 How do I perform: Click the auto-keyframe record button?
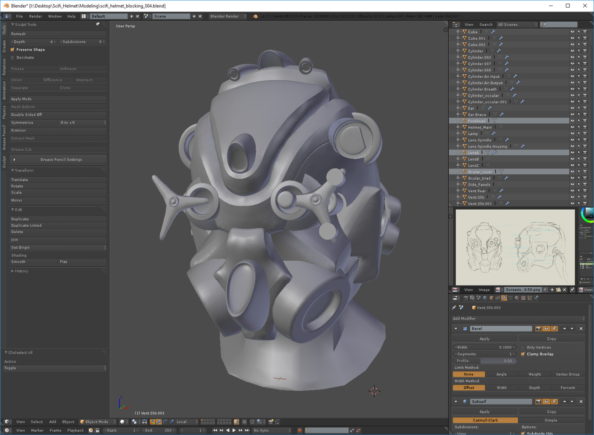pyautogui.click(x=300, y=430)
